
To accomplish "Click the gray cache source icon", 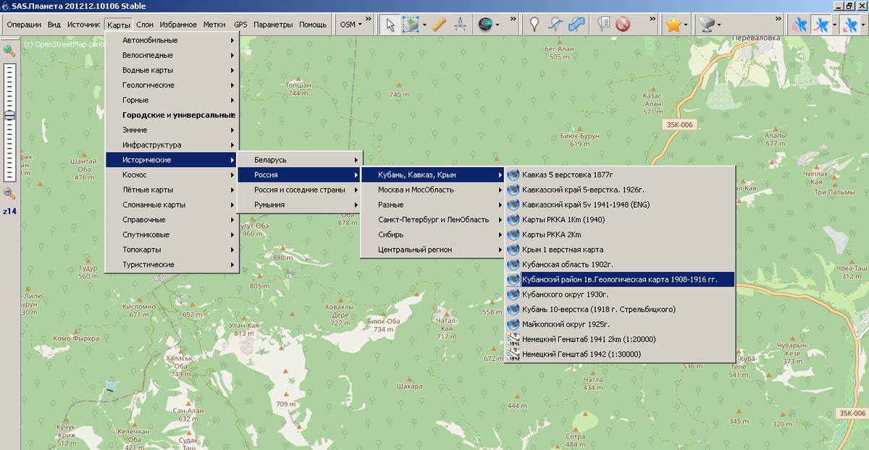I will [707, 25].
